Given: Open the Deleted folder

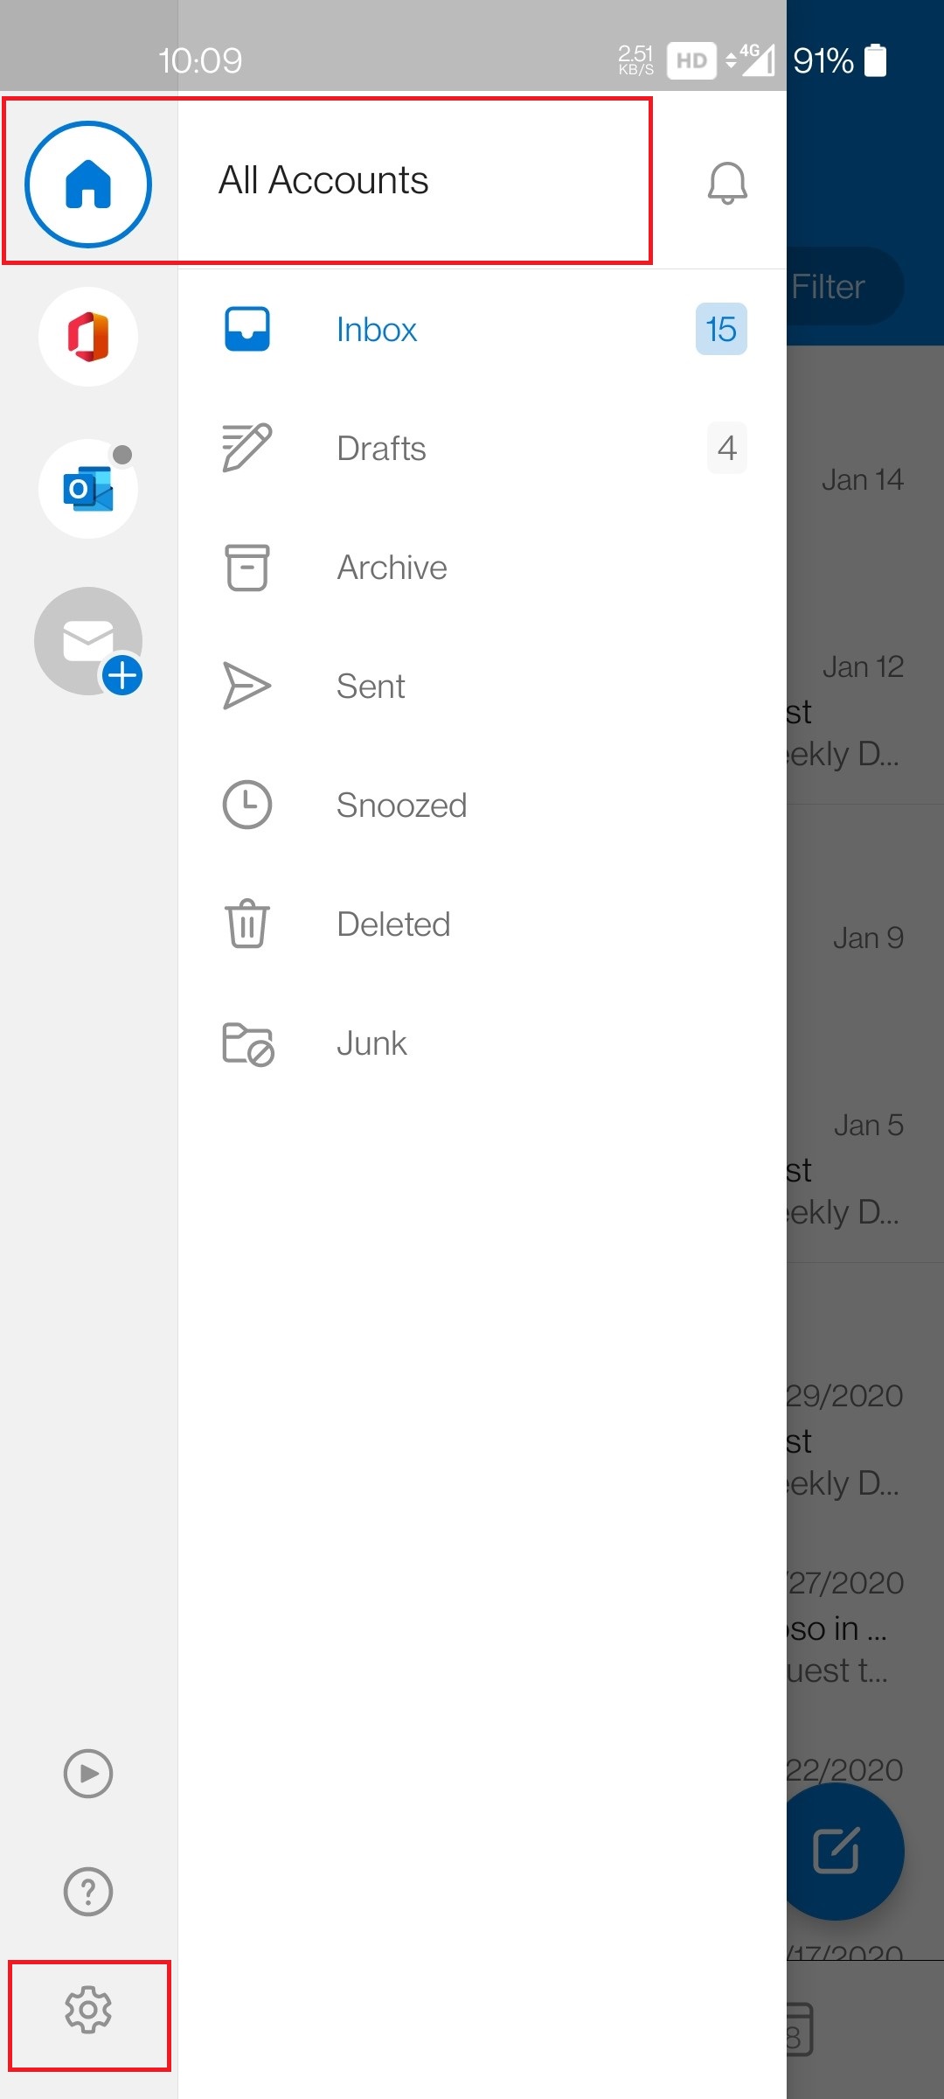Looking at the screenshot, I should click(482, 924).
